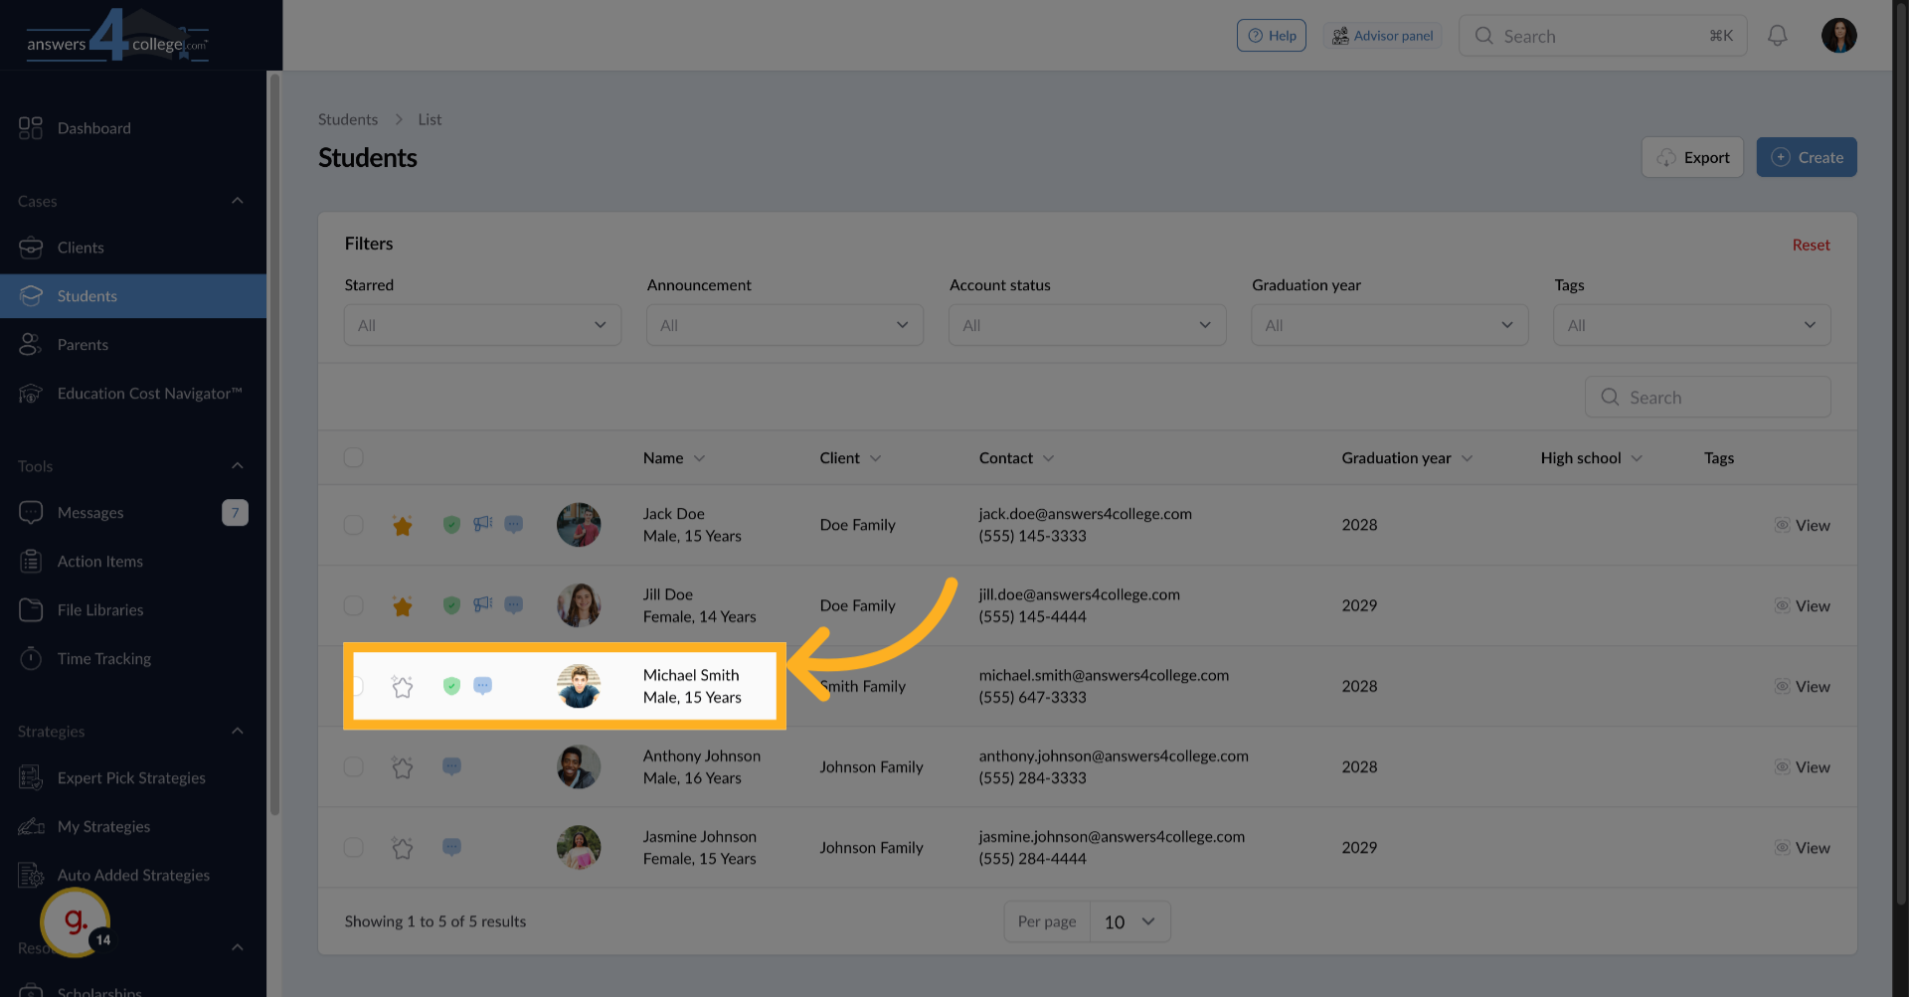Click the Create student button
Viewport: 1909px width, 997px height.
[1806, 157]
